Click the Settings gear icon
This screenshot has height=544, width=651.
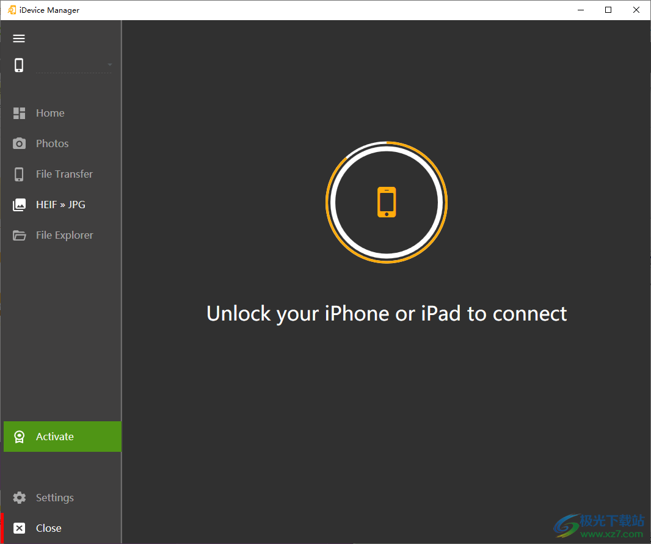coord(18,498)
